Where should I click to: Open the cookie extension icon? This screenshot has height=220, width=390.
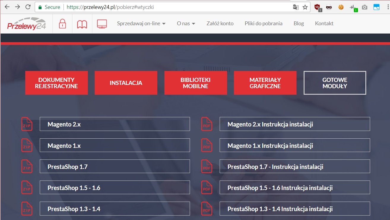(x=341, y=7)
